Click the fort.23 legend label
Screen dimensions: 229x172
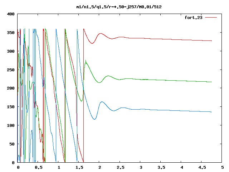tap(194, 18)
